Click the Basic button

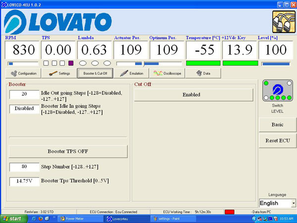click(x=277, y=124)
